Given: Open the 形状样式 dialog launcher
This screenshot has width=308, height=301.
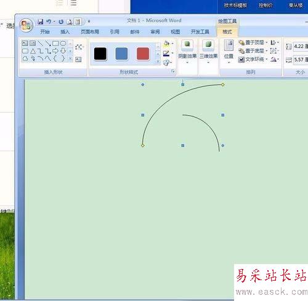Looking at the screenshot, I should (173, 71).
